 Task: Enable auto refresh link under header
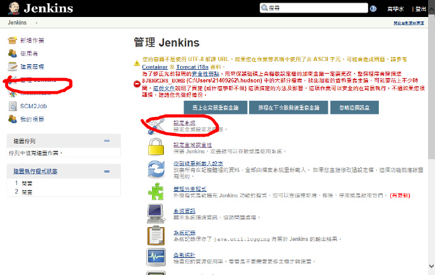(x=409, y=23)
